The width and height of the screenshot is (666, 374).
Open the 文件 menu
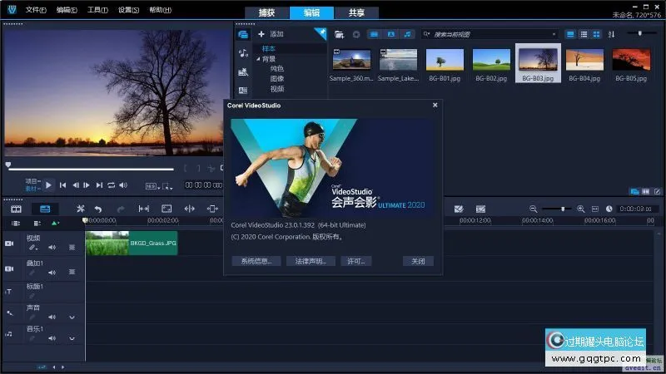35,10
